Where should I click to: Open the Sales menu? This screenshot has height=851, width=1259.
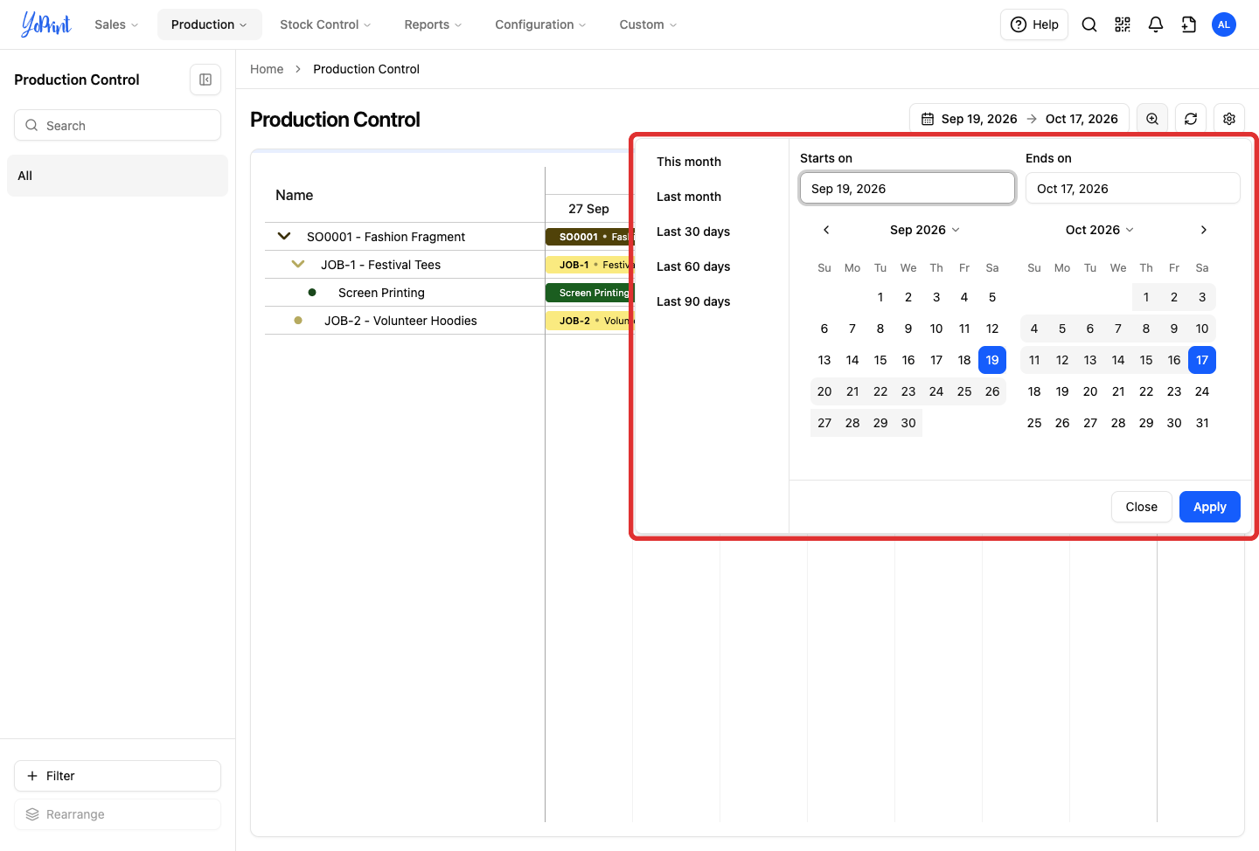point(116,24)
